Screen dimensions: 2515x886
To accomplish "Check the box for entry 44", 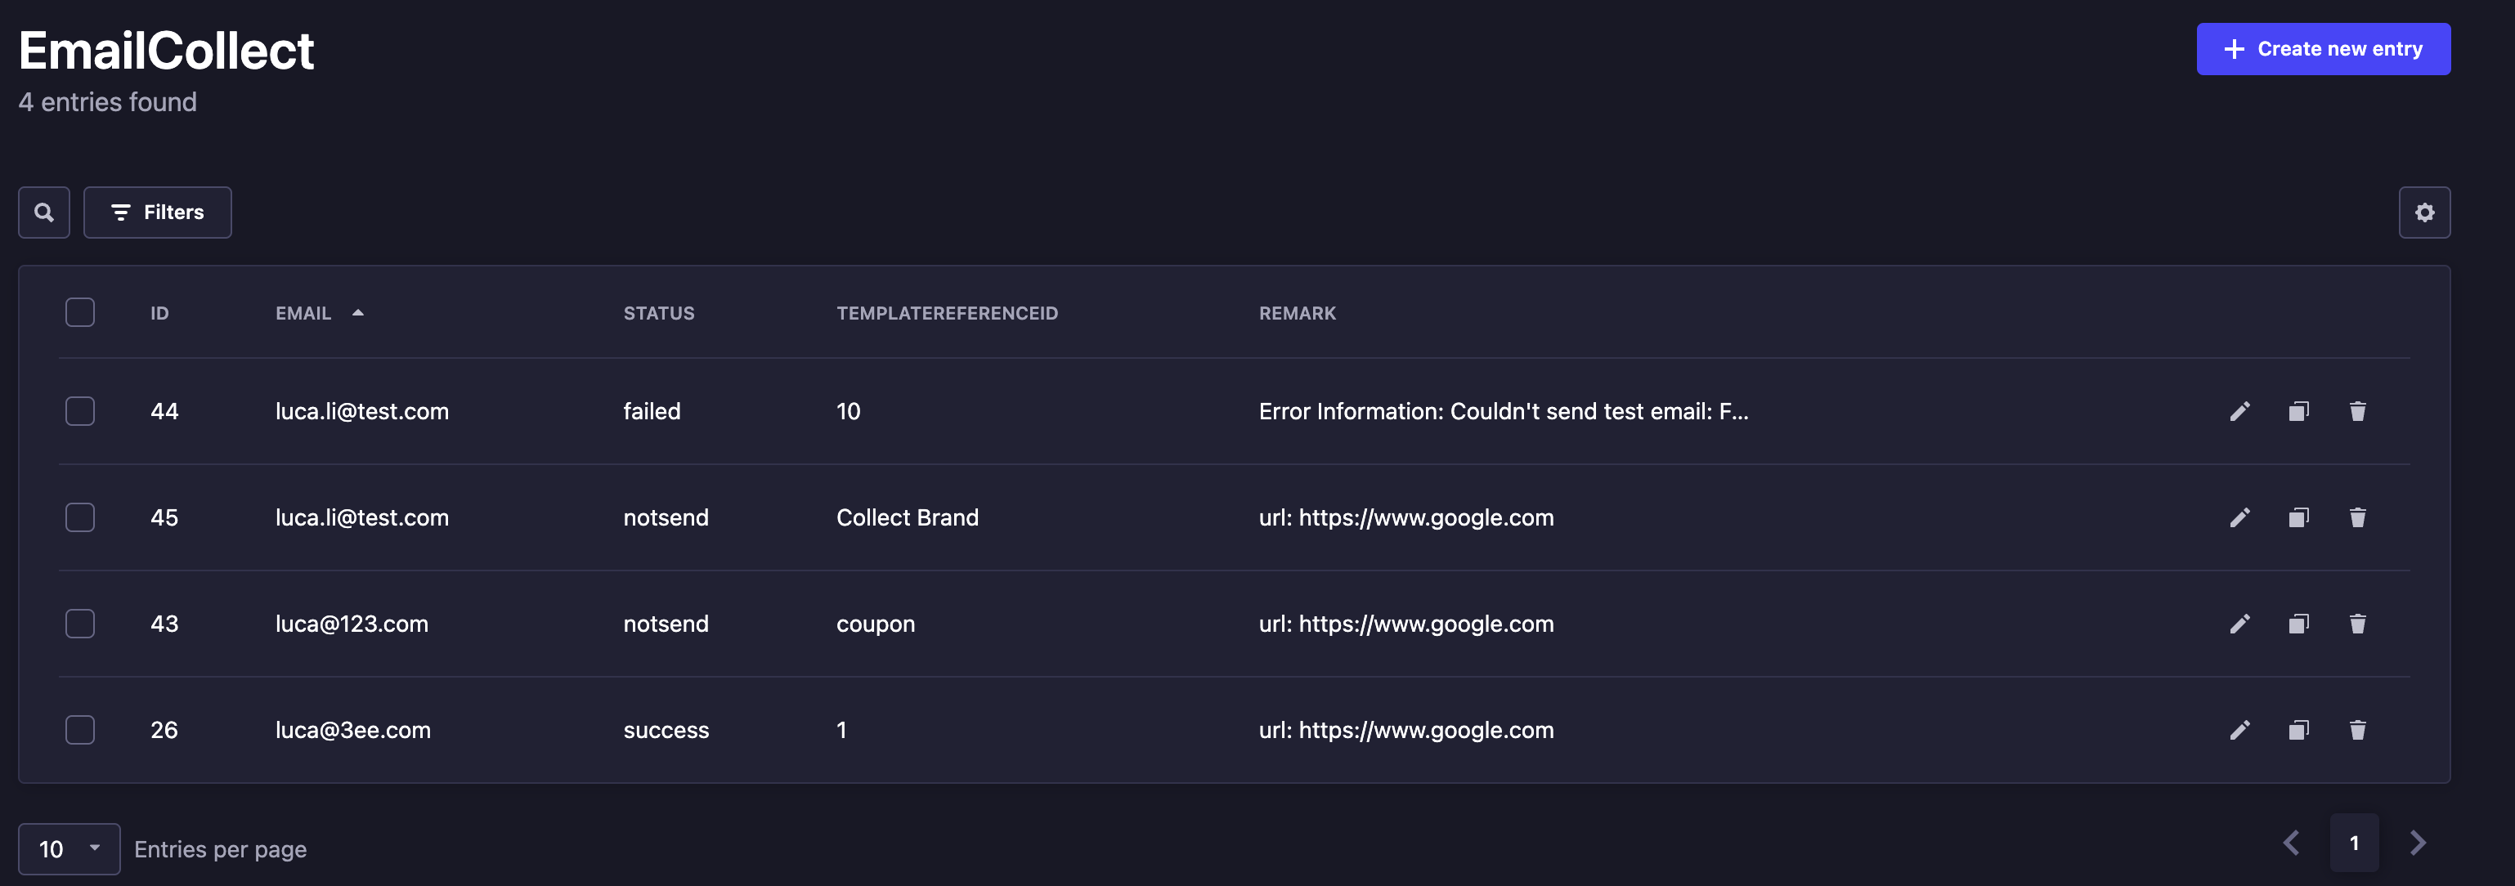I will (80, 411).
